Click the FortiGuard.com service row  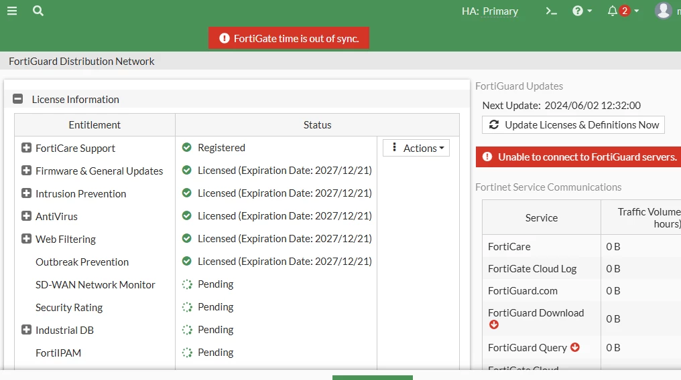pyautogui.click(x=582, y=291)
